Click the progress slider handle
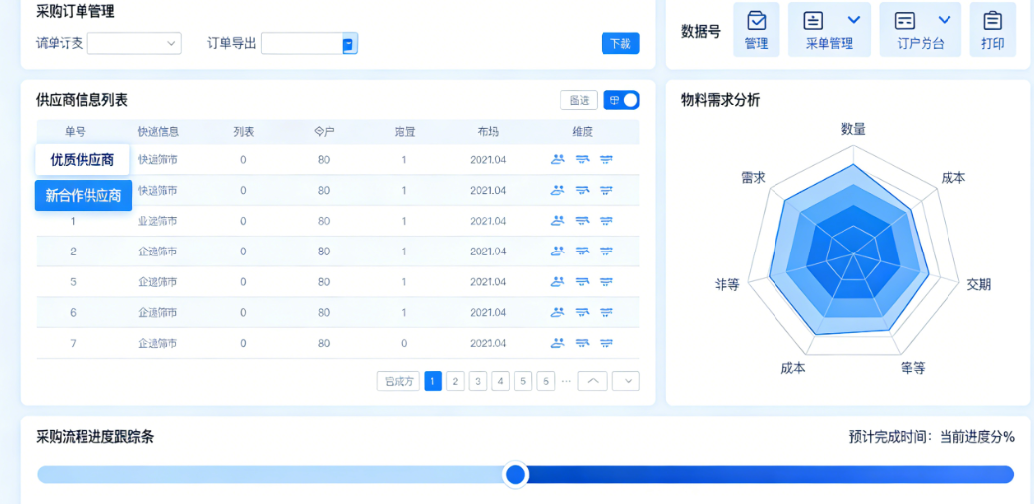The width and height of the screenshot is (1034, 504). (515, 475)
